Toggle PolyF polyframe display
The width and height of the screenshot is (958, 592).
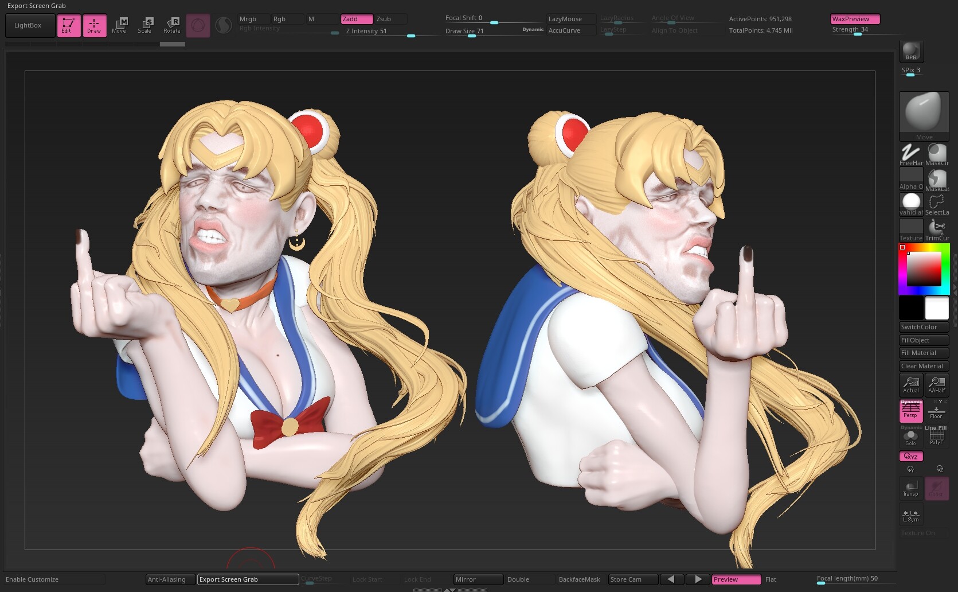937,436
